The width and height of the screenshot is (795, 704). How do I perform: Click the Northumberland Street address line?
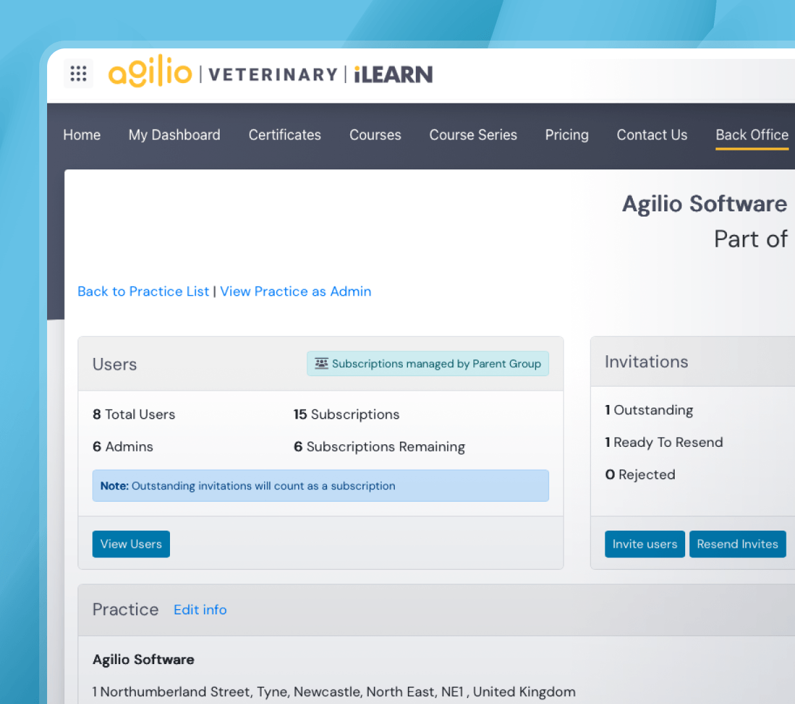point(334,692)
